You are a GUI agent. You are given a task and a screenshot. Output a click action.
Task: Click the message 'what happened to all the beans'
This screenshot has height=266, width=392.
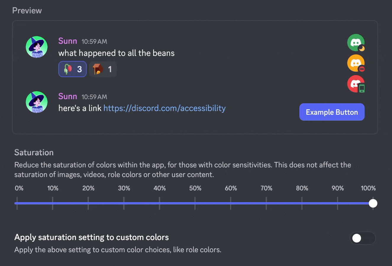click(x=116, y=53)
